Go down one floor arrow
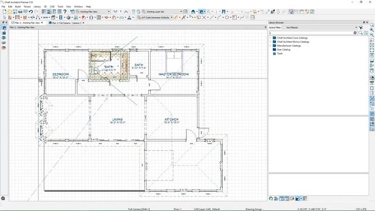This screenshot has height=211, width=375. pos(115,12)
